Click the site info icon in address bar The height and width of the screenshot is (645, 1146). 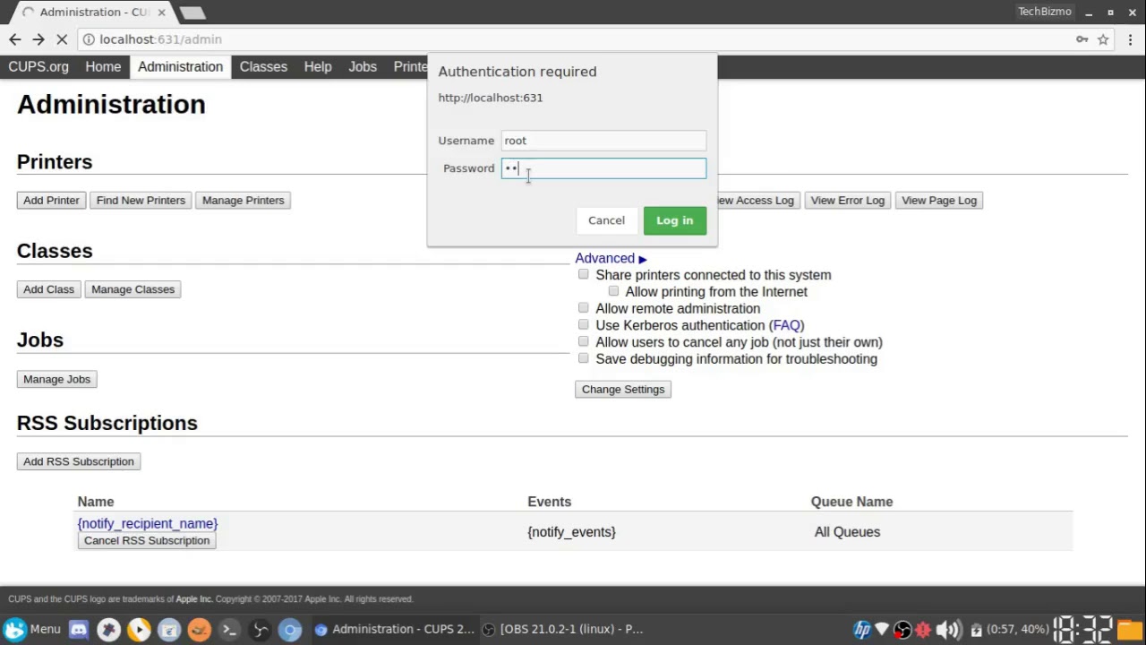pos(89,39)
